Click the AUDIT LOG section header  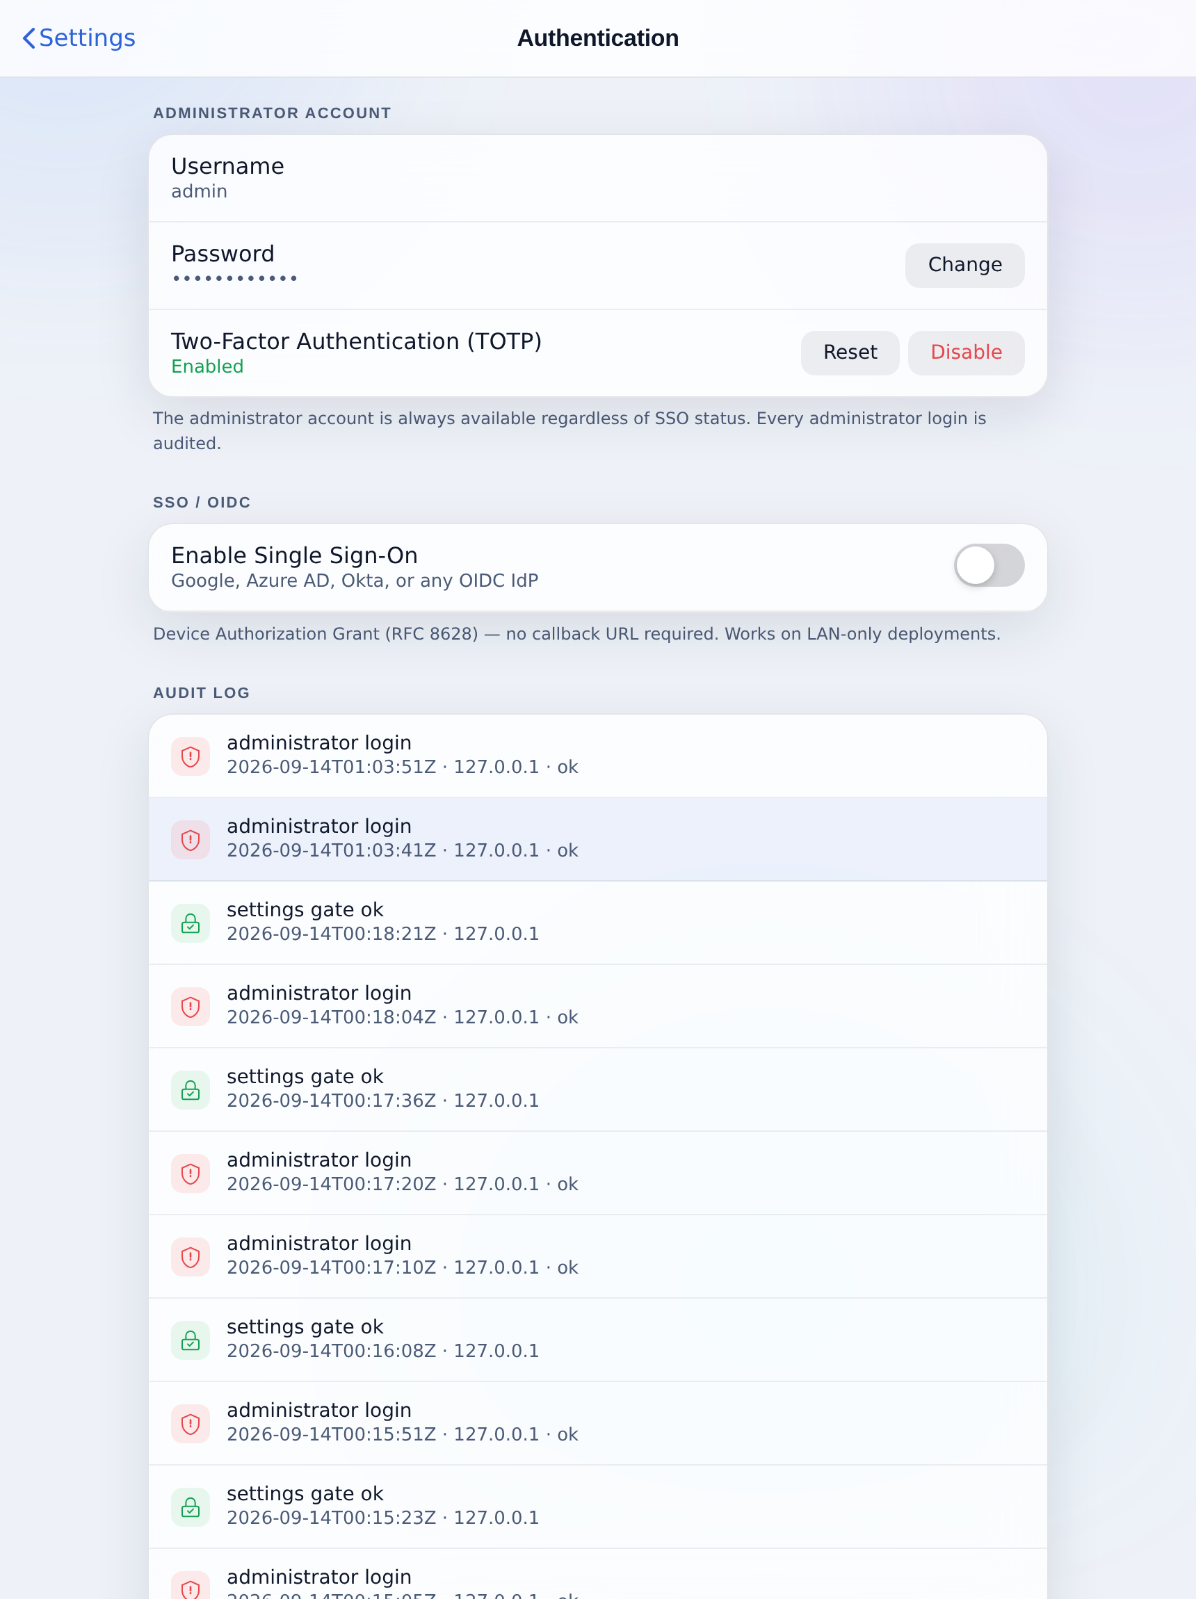pos(201,692)
